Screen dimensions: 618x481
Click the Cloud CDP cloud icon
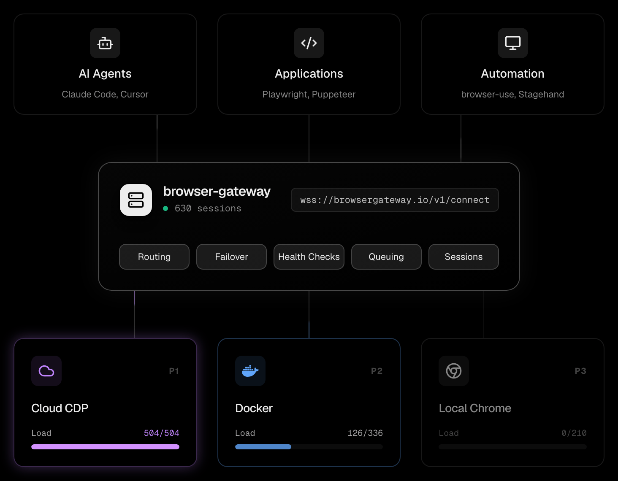coord(46,371)
